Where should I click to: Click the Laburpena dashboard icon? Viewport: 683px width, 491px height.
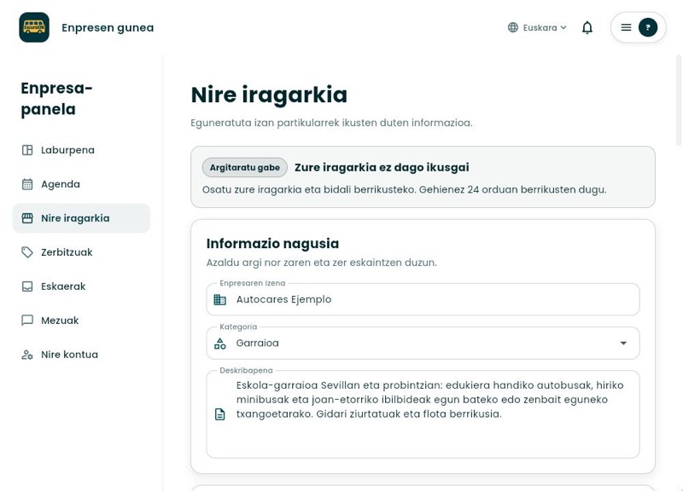click(x=27, y=150)
